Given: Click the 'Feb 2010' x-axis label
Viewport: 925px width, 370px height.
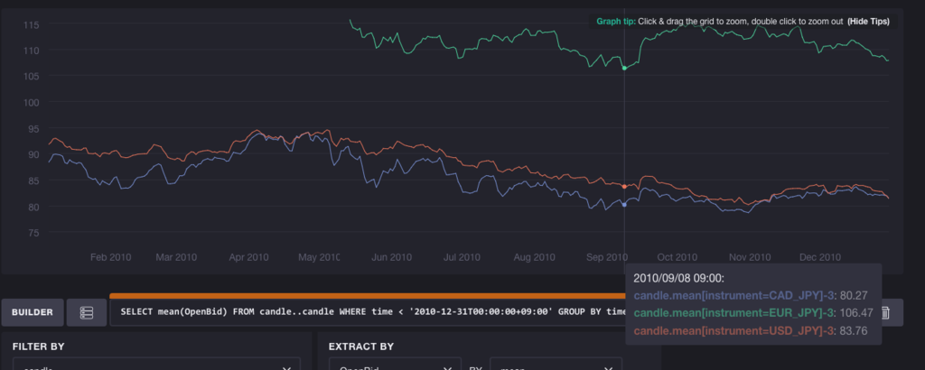Looking at the screenshot, I should (x=111, y=257).
